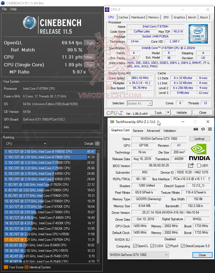Switch to the Sensors tab in GPU-Z
215x273 pixels.
138,130
